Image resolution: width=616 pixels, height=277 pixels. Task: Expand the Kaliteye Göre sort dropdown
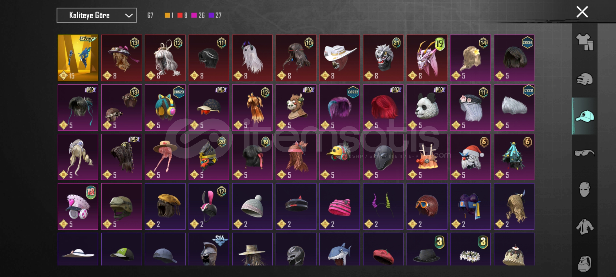tap(97, 15)
